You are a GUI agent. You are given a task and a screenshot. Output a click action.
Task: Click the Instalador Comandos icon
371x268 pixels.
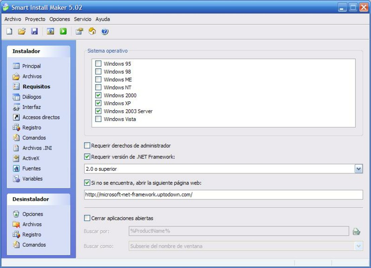[x=16, y=138]
